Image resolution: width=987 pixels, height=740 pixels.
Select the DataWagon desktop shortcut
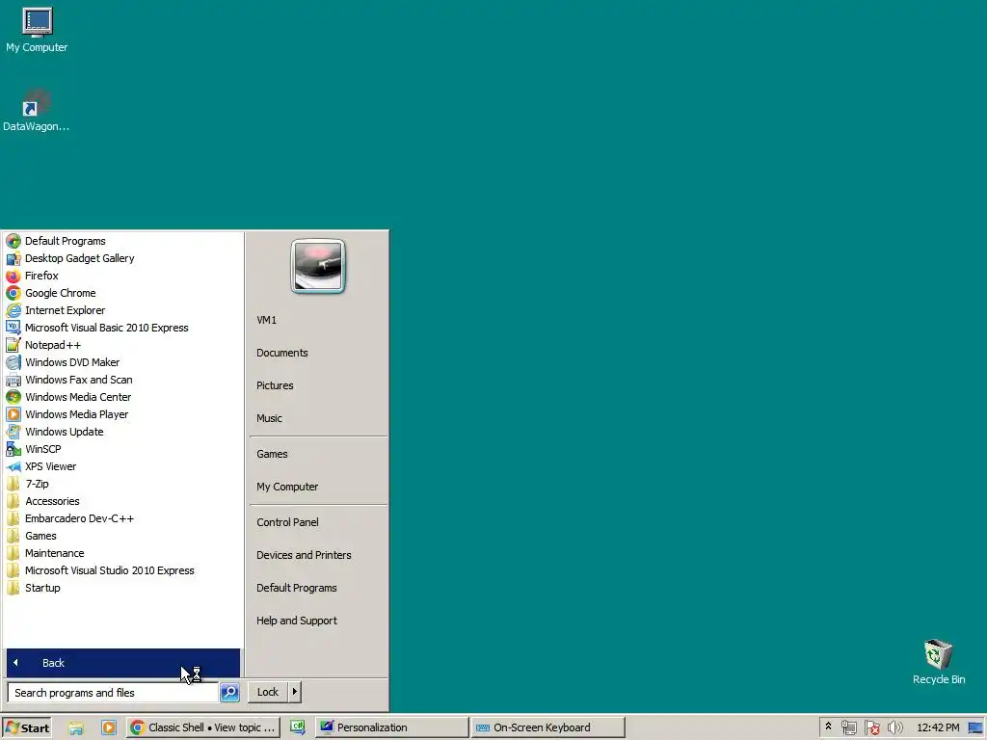(x=36, y=110)
